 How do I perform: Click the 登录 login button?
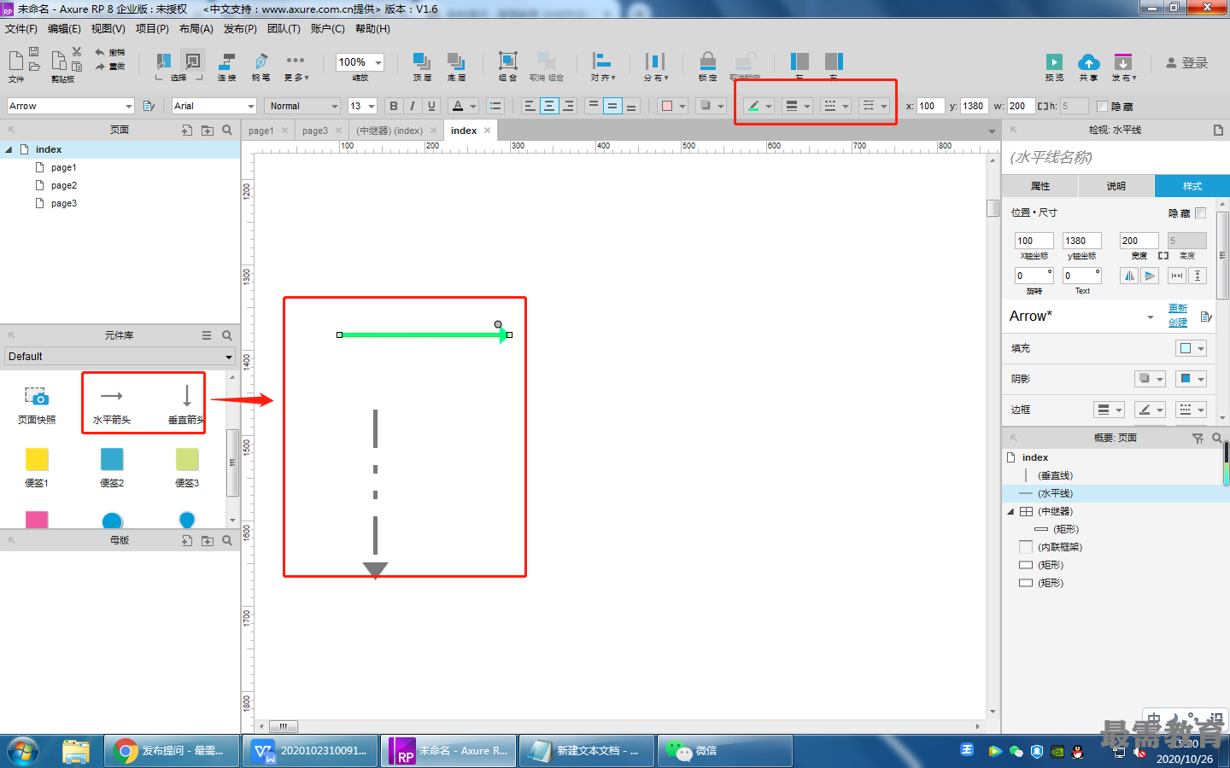(1187, 63)
